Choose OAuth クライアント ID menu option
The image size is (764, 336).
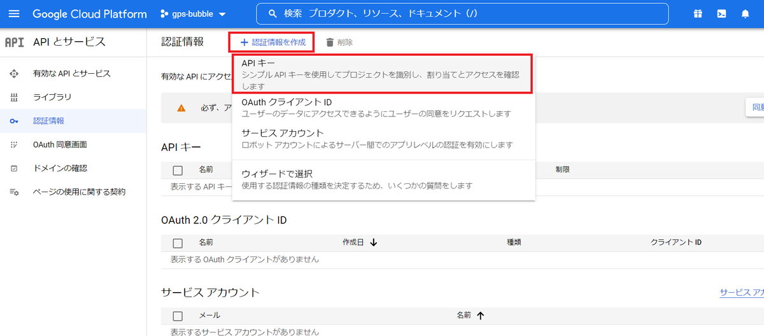(x=383, y=108)
